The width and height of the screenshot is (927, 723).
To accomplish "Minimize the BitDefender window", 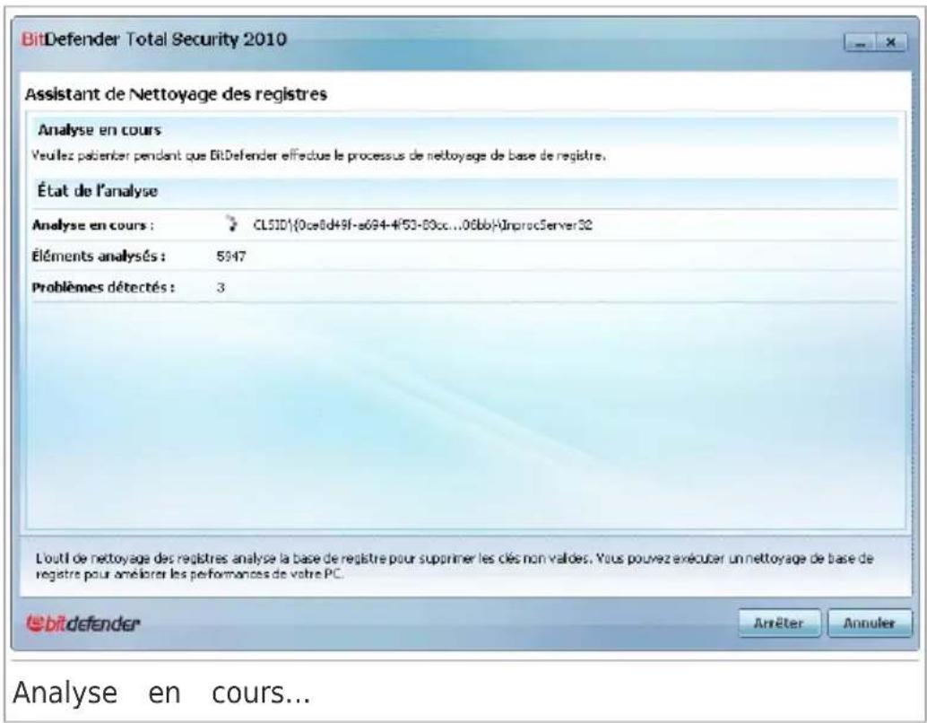I will tap(860, 42).
